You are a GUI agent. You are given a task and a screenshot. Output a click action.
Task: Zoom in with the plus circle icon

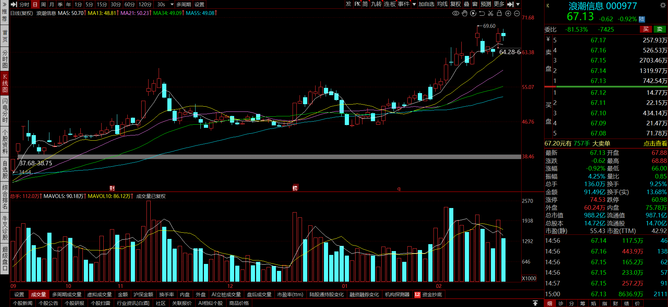[508, 13]
